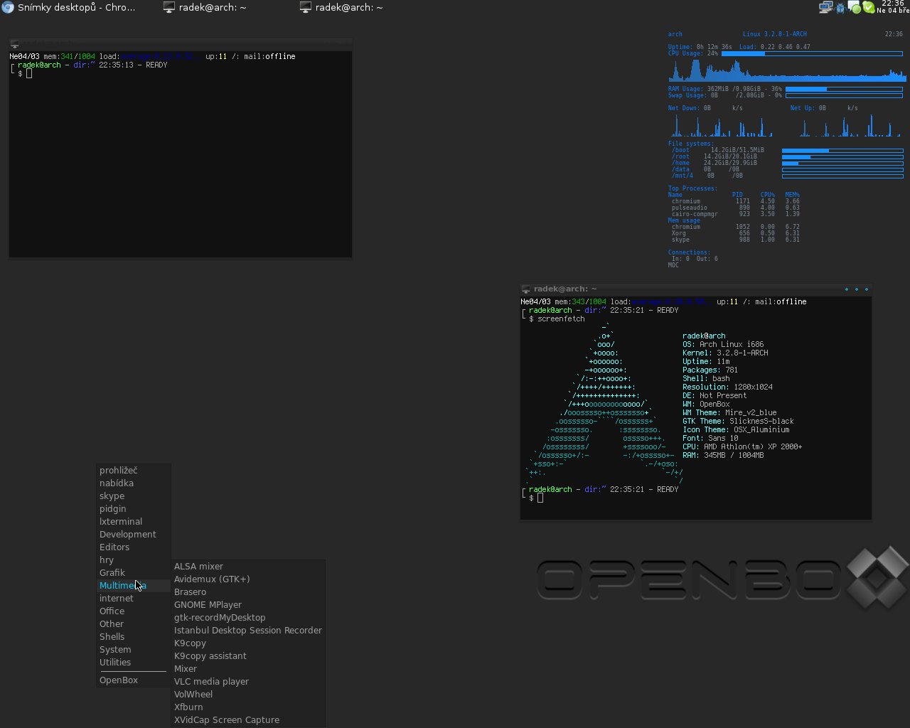
Task: Select nabídka in the root menu
Action: pos(134,483)
